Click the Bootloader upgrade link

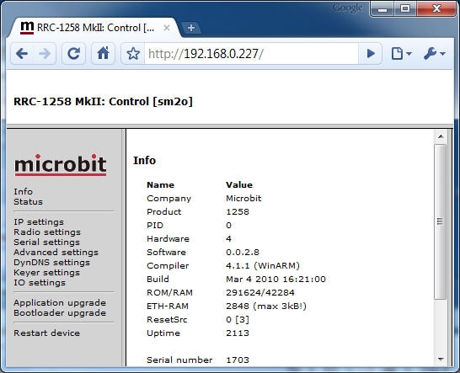tap(60, 313)
